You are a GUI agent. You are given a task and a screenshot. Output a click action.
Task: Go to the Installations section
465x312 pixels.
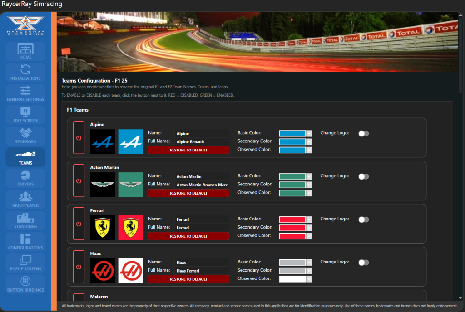point(25,73)
